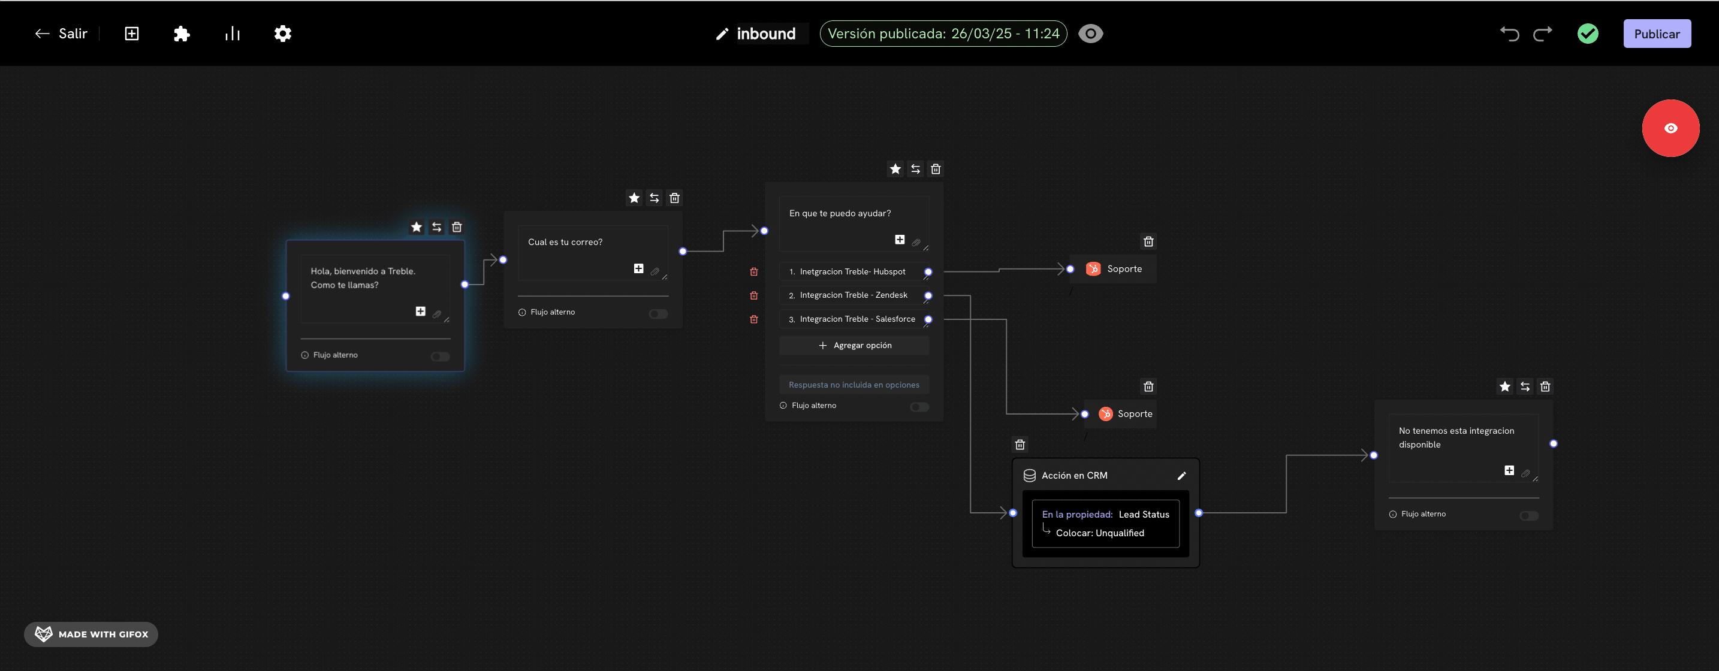Click the add block plus-square icon
This screenshot has width=1719, height=671.
(132, 34)
